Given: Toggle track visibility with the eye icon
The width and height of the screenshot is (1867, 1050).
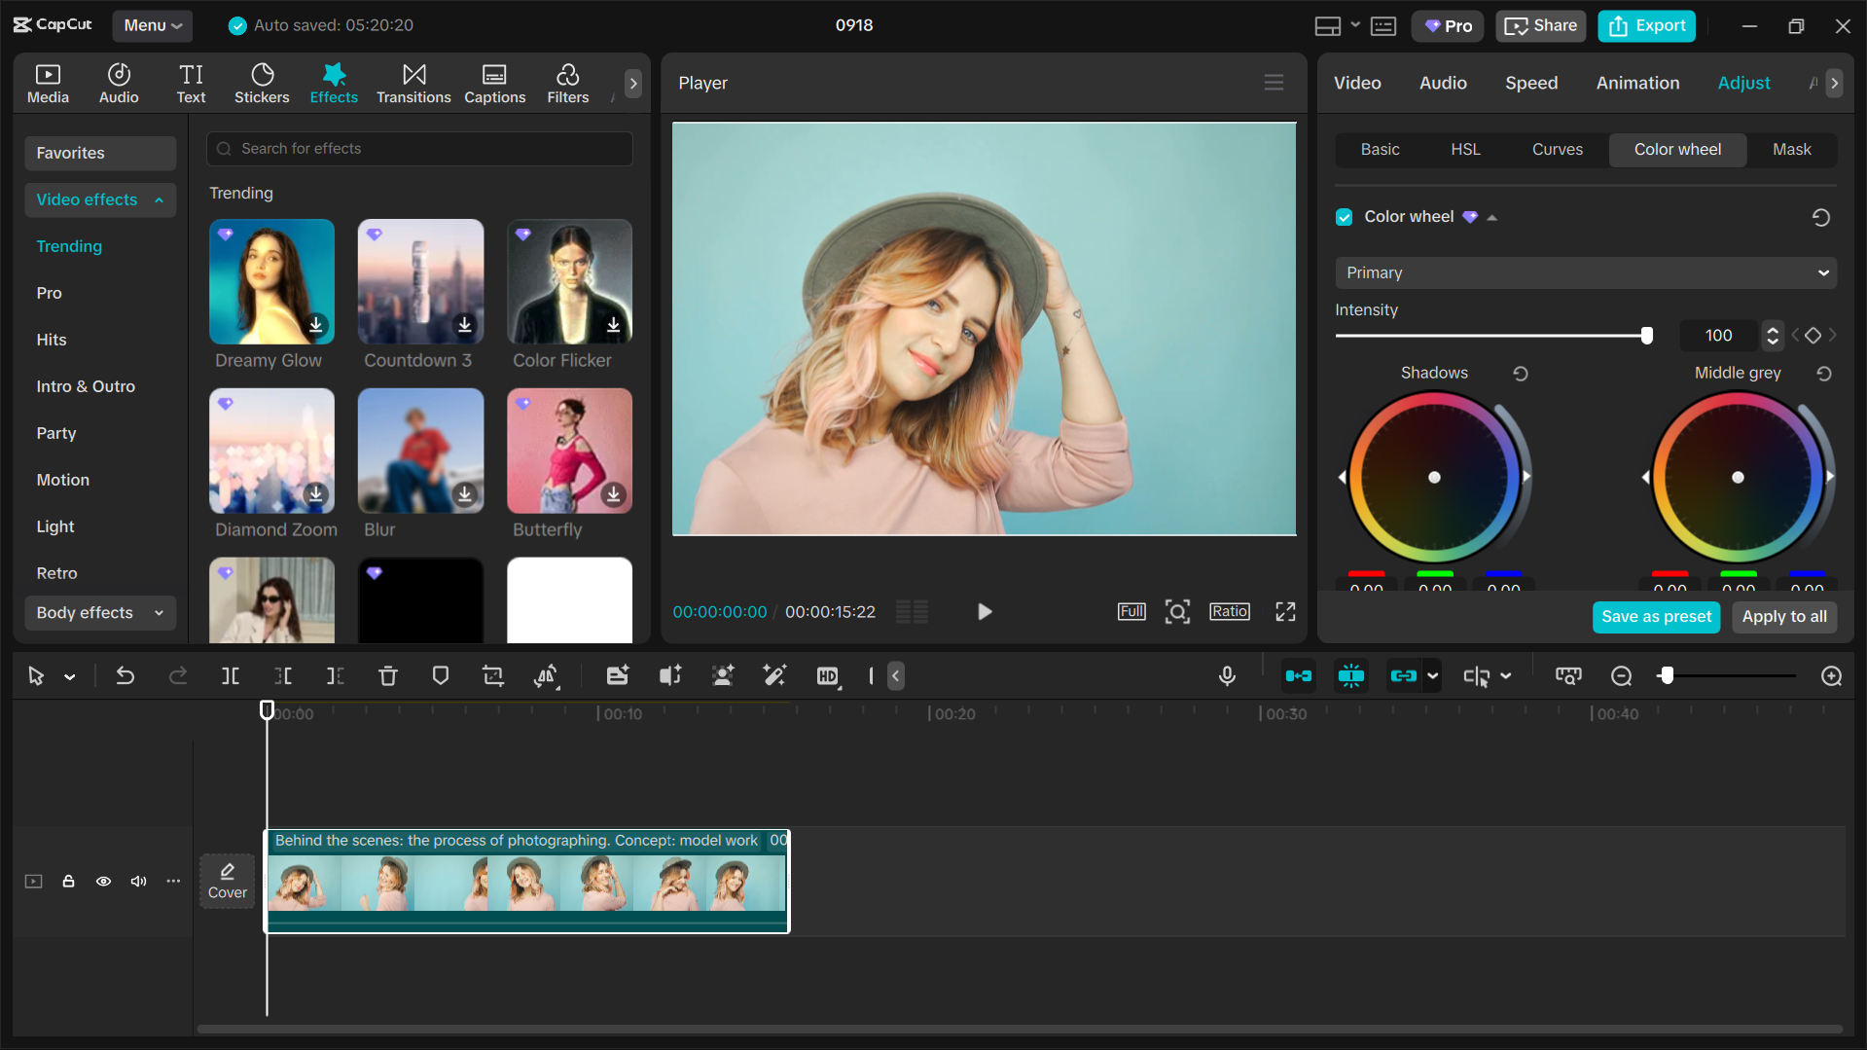Looking at the screenshot, I should (x=103, y=882).
